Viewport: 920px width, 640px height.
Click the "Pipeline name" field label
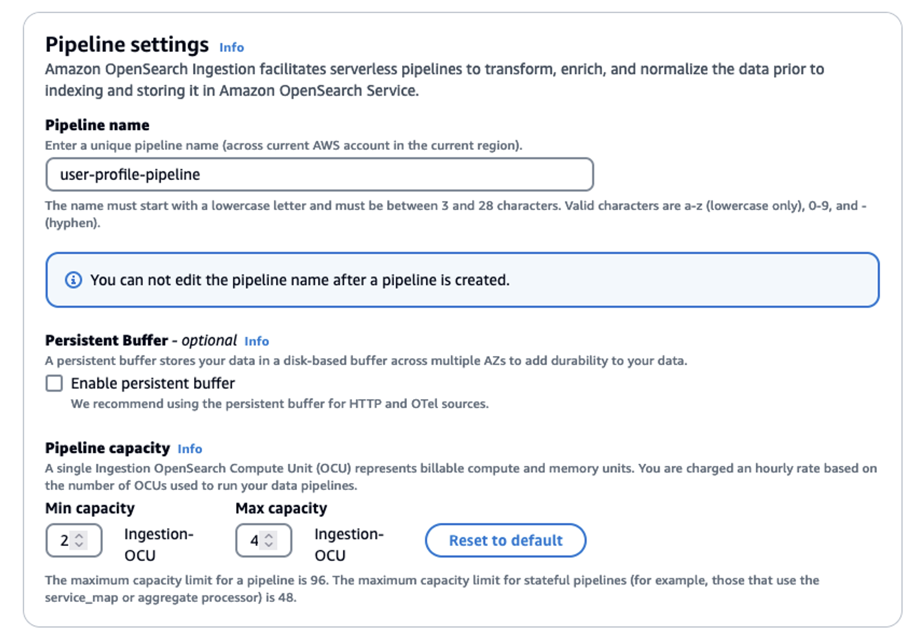click(97, 125)
